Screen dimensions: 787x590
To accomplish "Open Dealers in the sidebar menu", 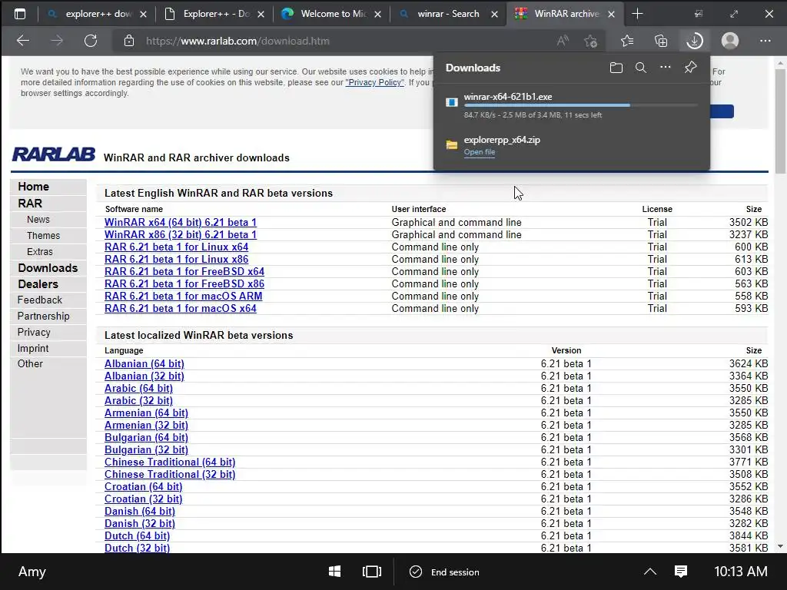I will [x=38, y=284].
